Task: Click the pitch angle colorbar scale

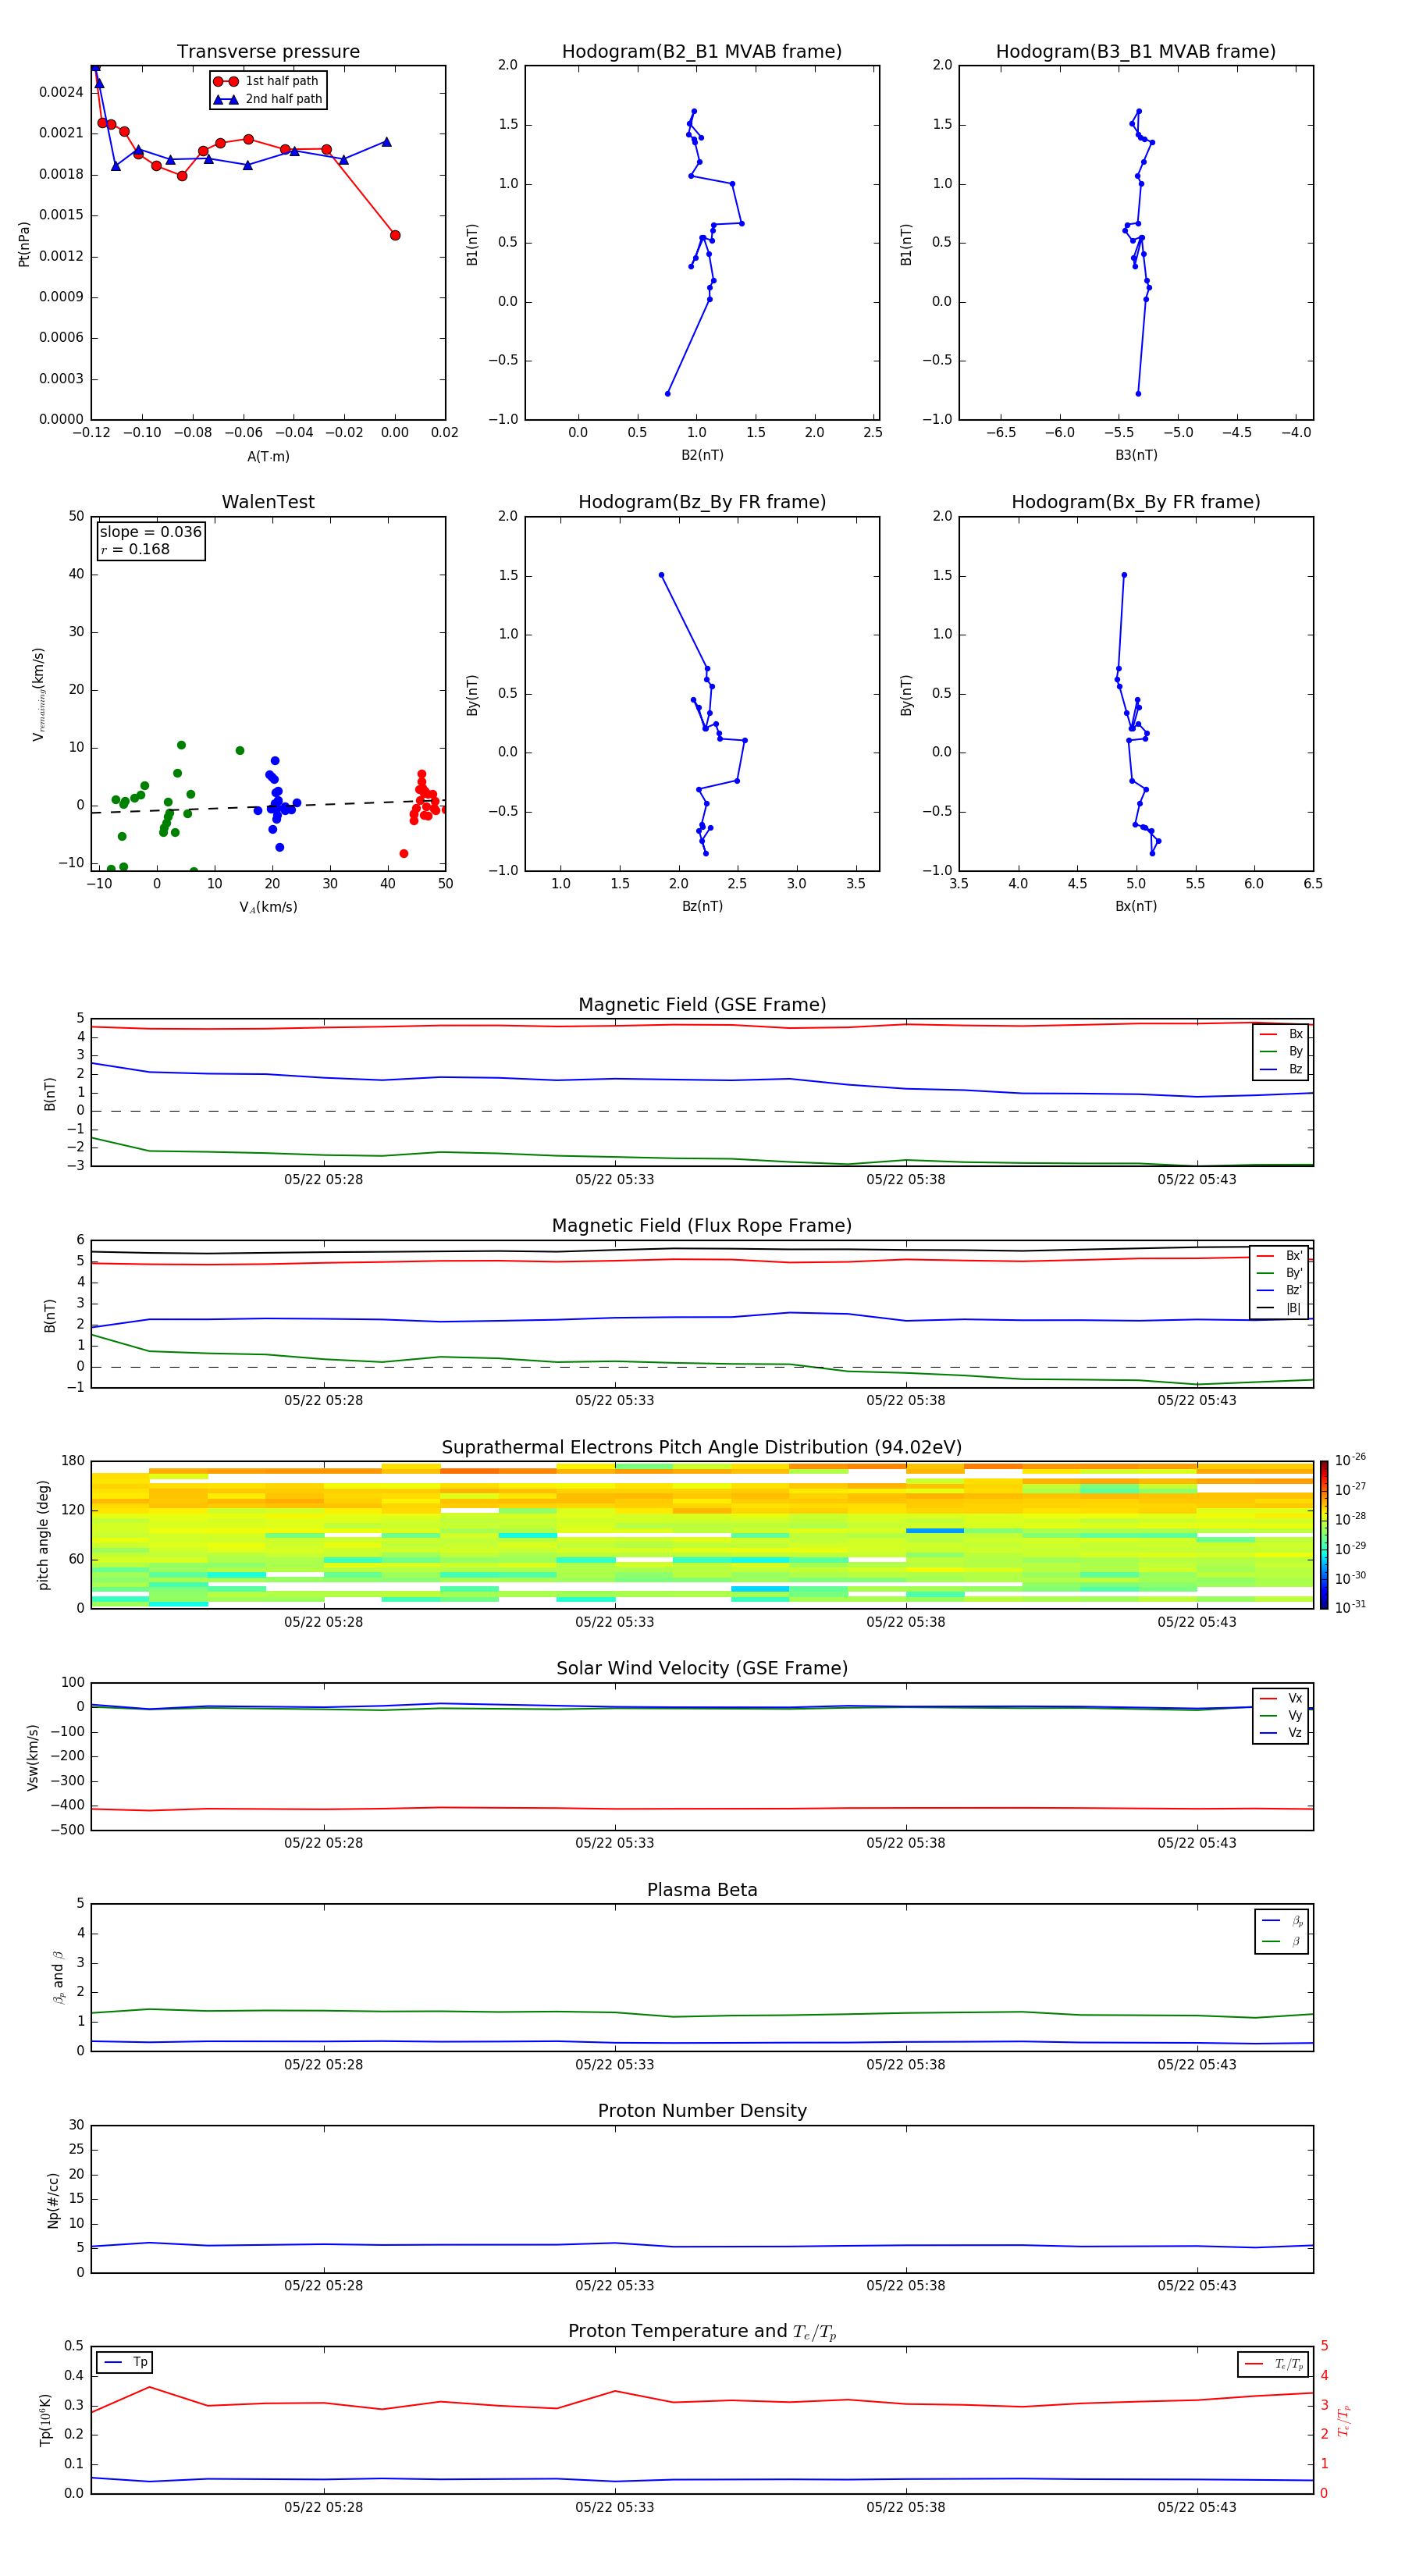Action: click(x=1324, y=1534)
